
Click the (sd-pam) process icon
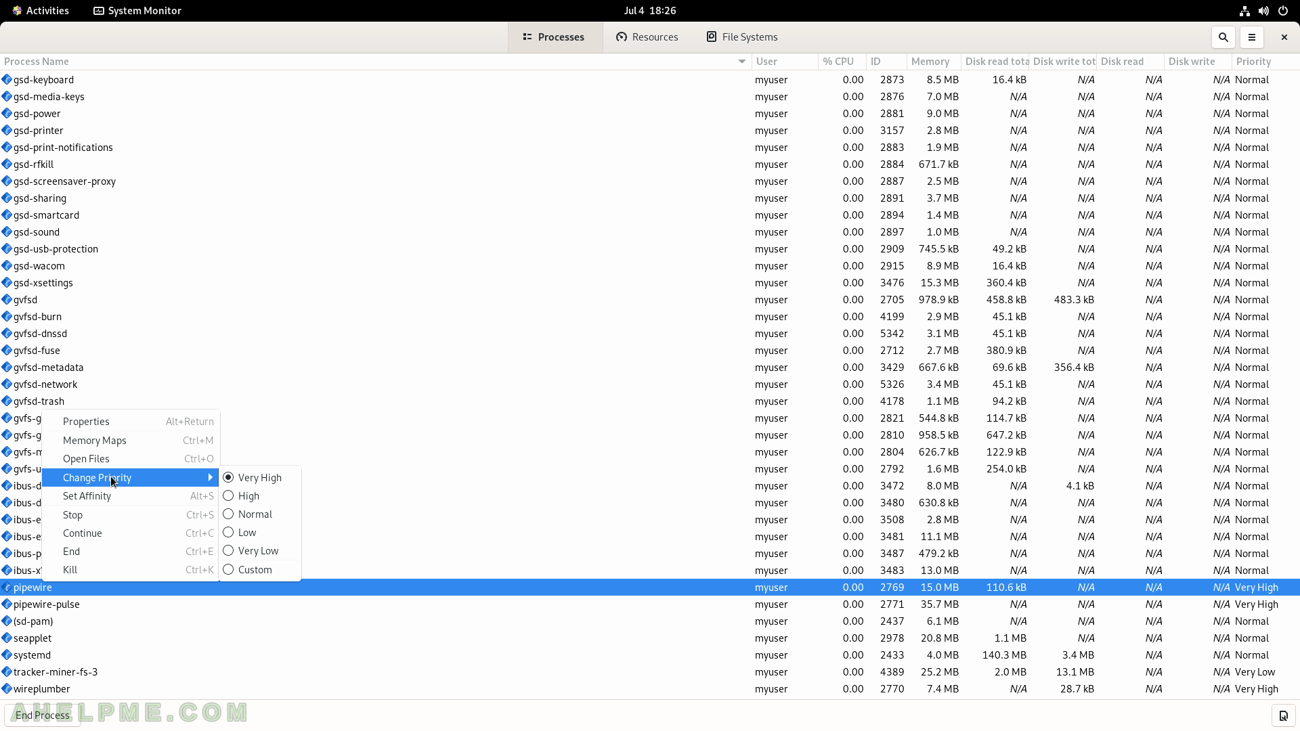[x=7, y=621]
